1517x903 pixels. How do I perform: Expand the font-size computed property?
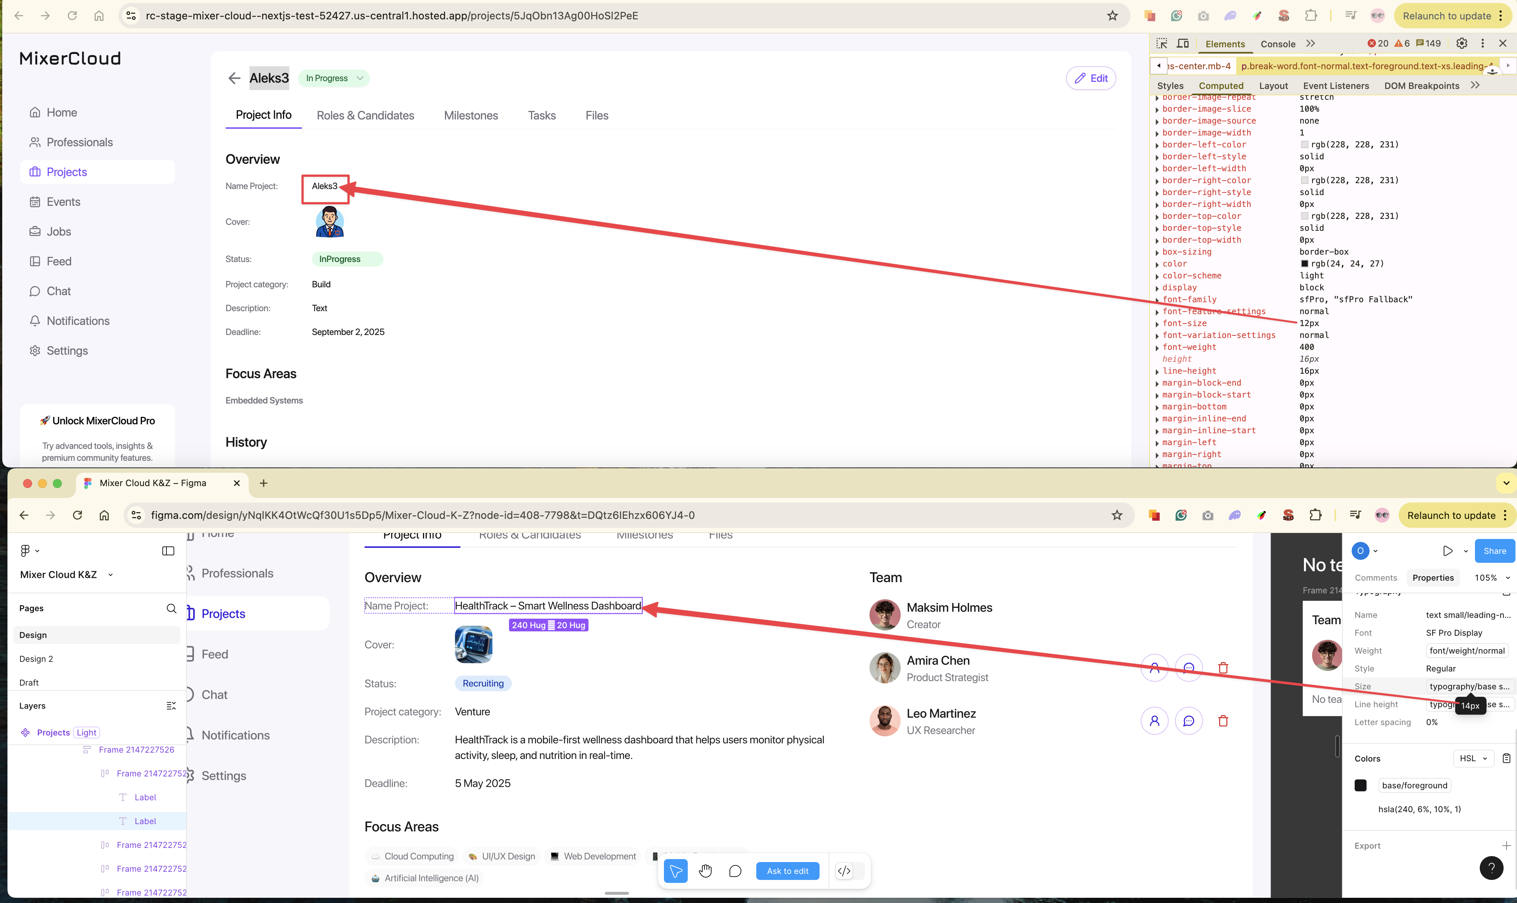[x=1157, y=324]
